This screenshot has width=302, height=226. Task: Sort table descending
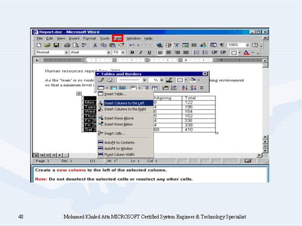tap(193, 88)
